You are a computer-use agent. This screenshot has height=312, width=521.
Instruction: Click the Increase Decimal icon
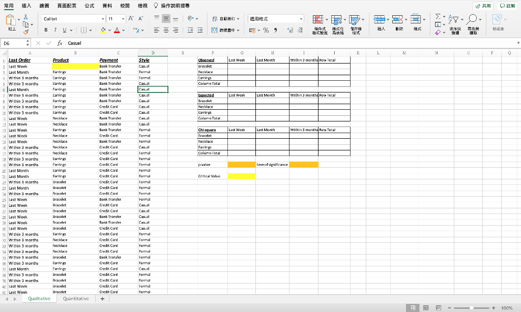click(x=290, y=30)
